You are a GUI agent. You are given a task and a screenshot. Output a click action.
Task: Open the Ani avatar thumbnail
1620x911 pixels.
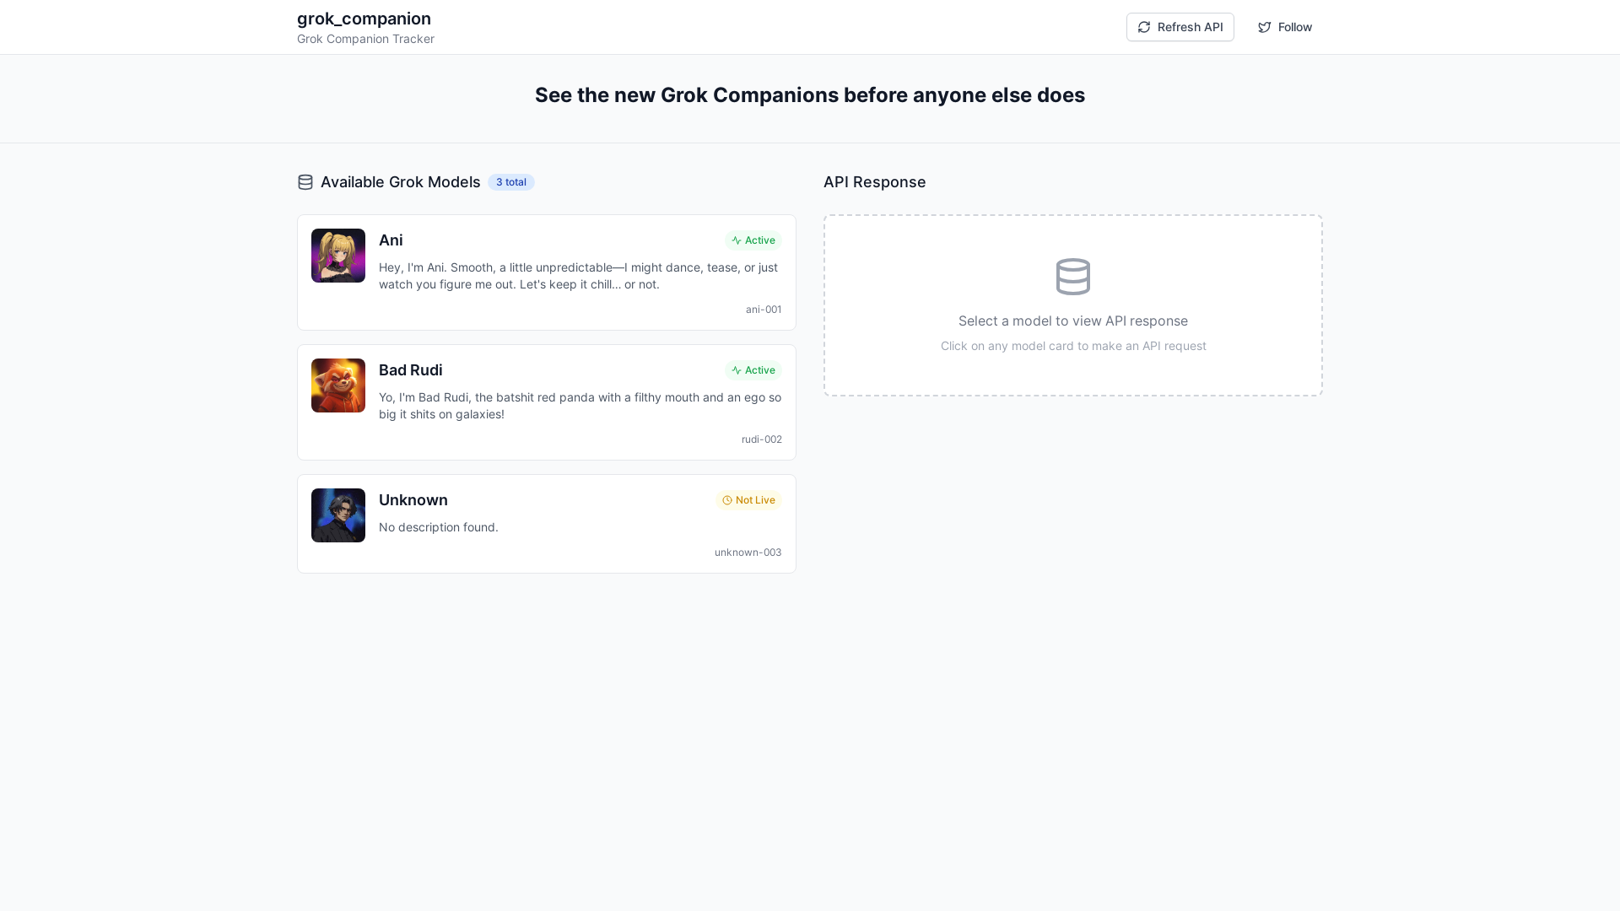[338, 256]
